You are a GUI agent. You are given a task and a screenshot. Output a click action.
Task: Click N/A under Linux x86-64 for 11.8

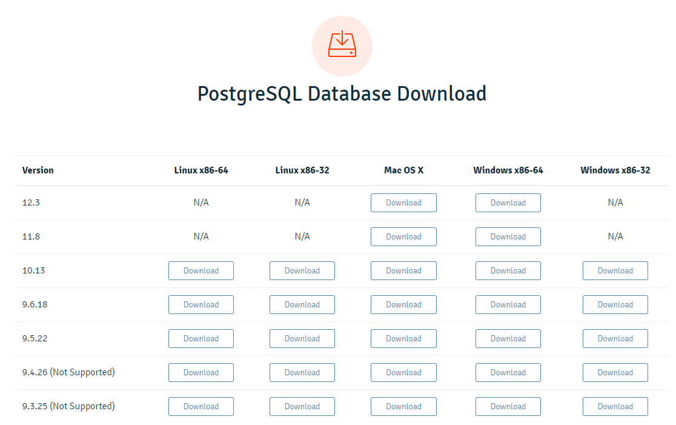pyautogui.click(x=201, y=236)
